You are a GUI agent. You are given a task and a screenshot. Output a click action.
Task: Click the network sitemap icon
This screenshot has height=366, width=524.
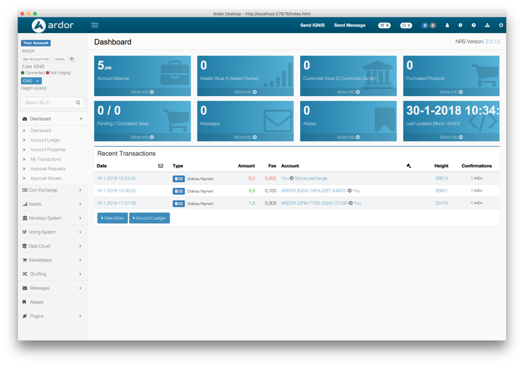487,25
